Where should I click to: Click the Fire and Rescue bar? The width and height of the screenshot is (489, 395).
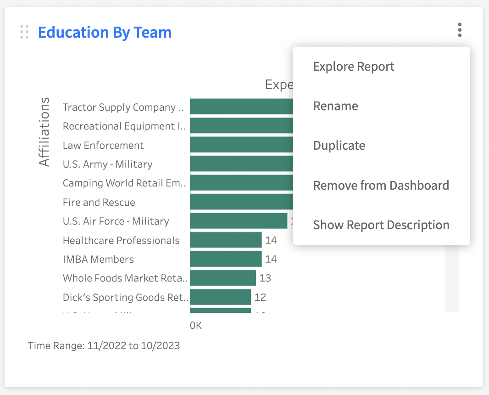coord(241,202)
